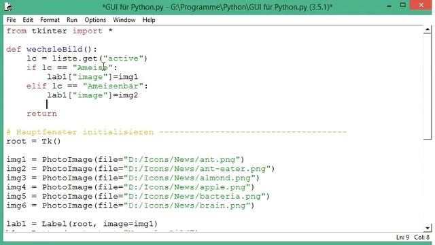Viewport: 435px width, 245px height.
Task: Click the 'Hauptfenster initialisieren' comment line
Action: 177,132
